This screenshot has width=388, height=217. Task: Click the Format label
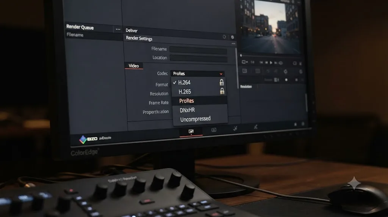(x=161, y=85)
